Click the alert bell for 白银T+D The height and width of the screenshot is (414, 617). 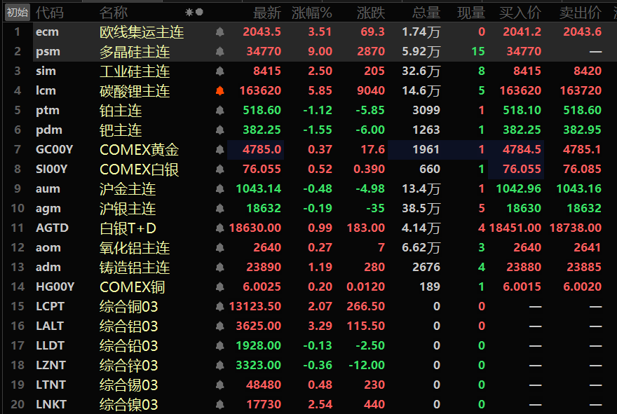click(220, 228)
